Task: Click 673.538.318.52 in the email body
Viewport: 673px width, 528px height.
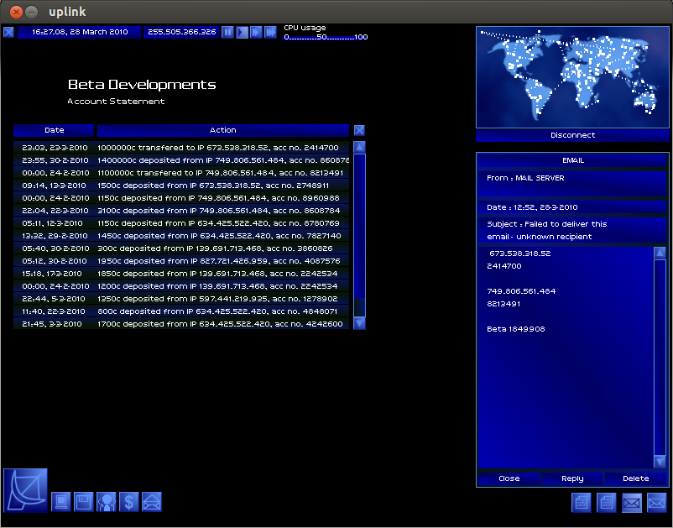Action: coord(519,254)
